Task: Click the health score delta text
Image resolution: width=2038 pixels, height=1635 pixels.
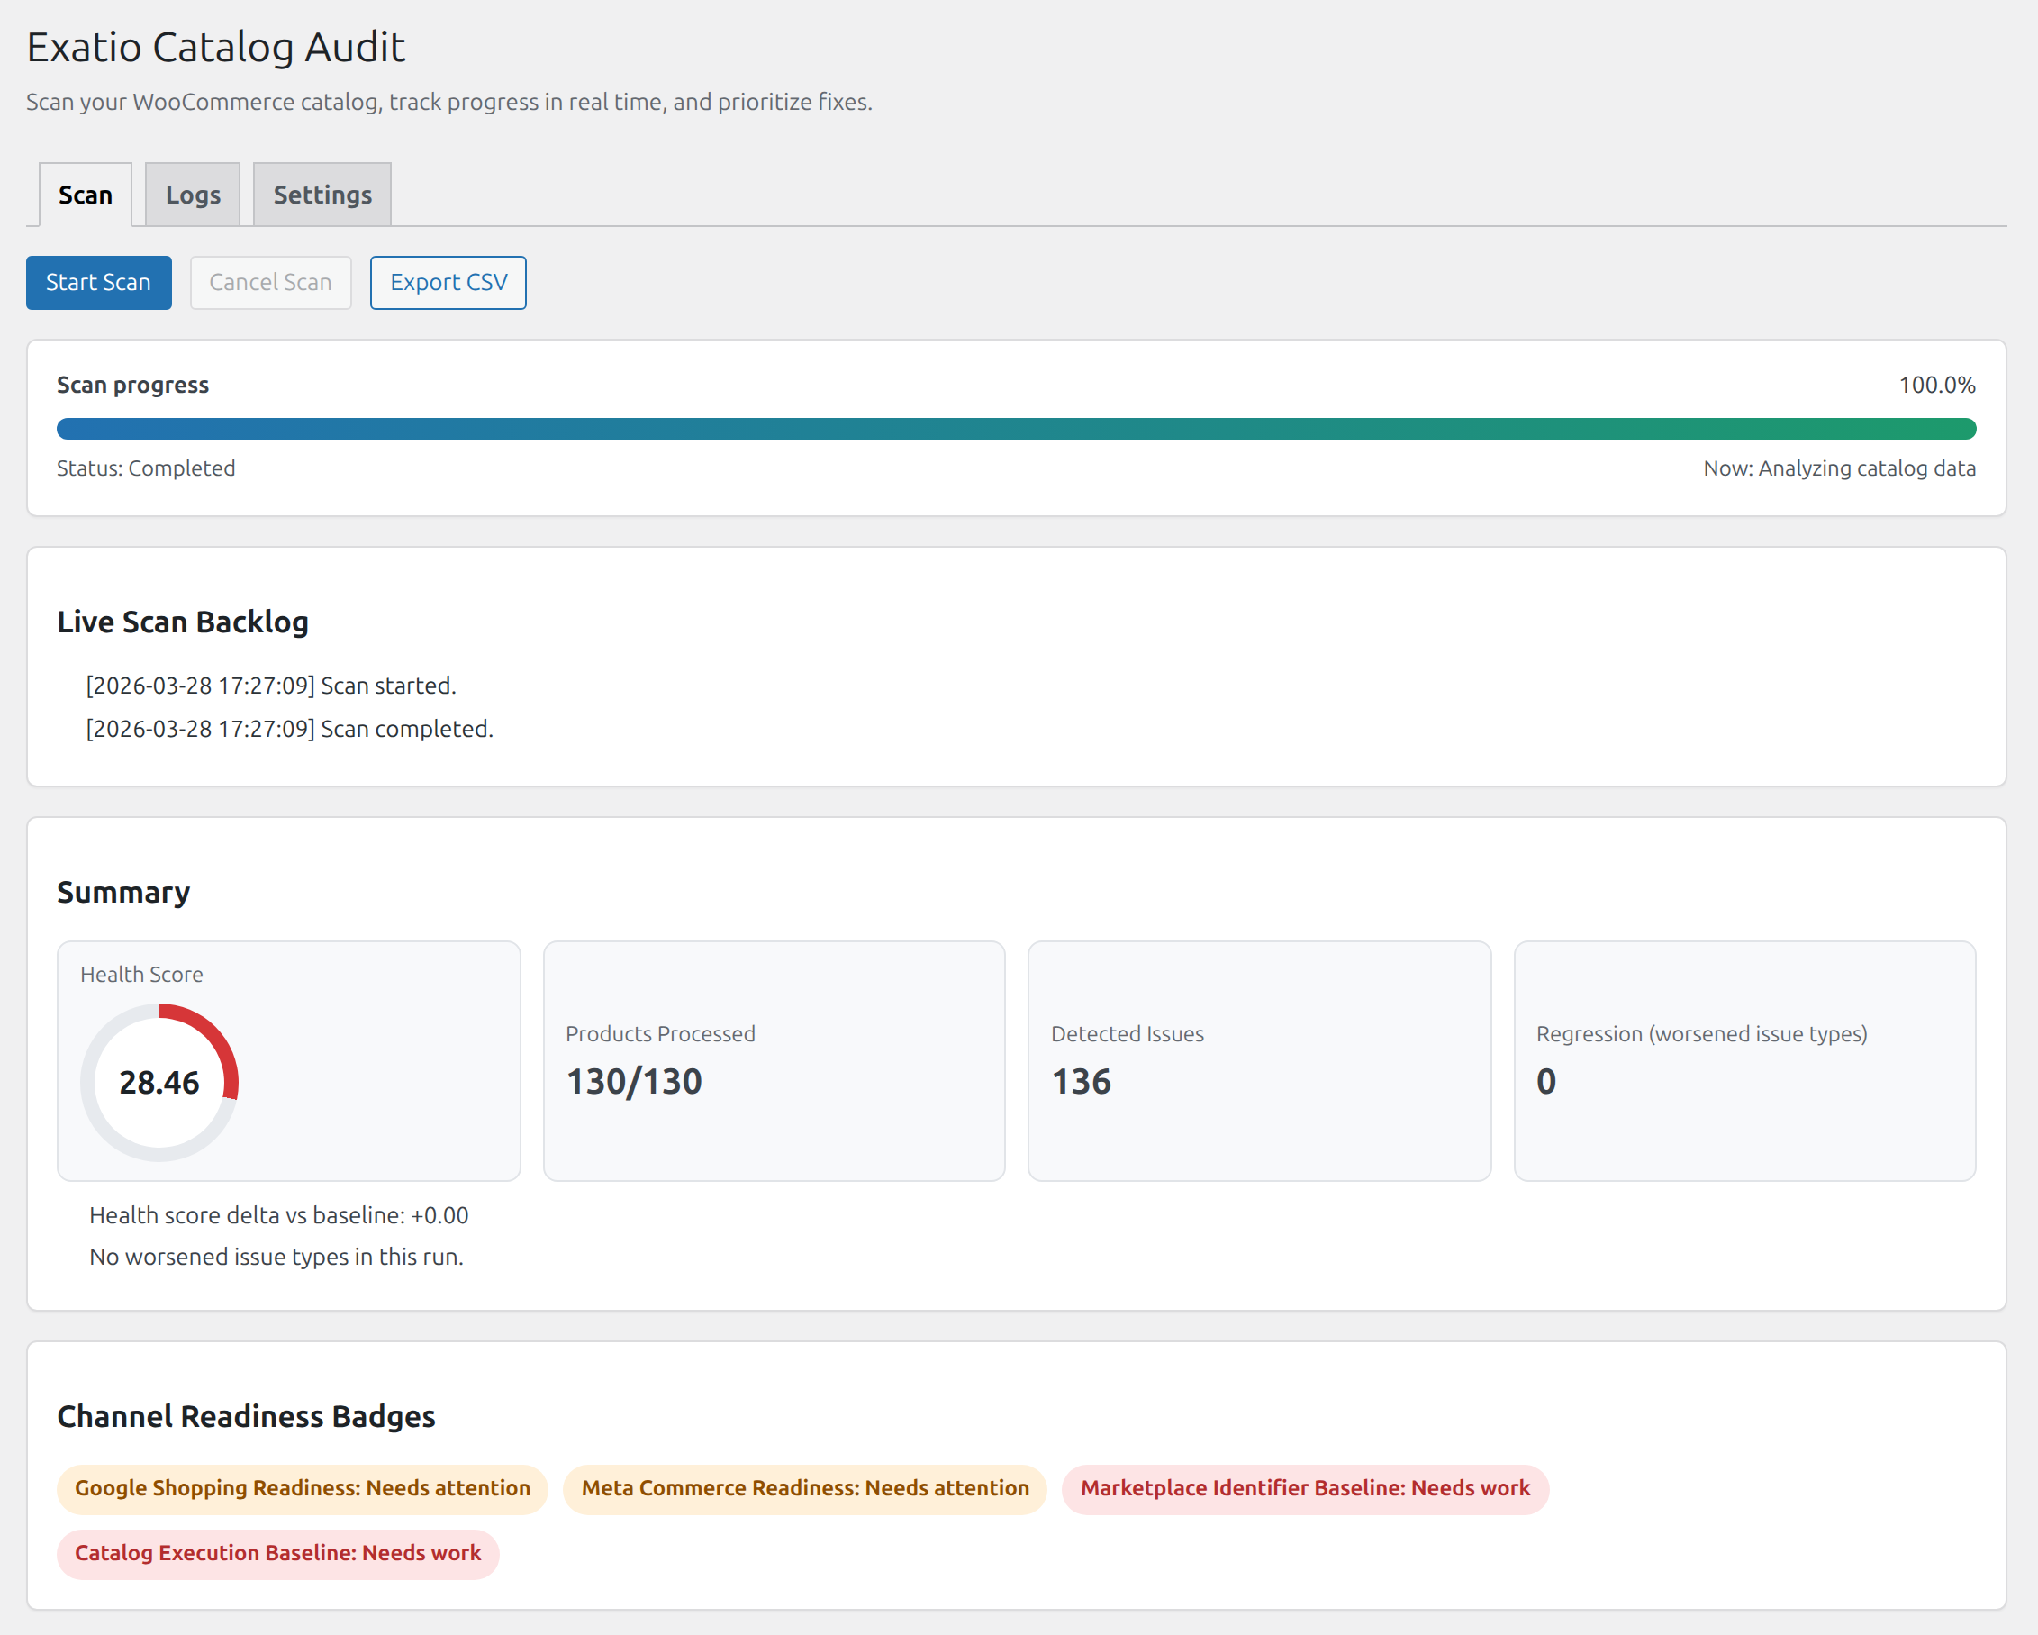Action: click(279, 1215)
